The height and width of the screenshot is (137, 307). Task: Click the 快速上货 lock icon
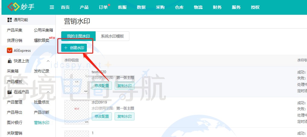point(9,61)
